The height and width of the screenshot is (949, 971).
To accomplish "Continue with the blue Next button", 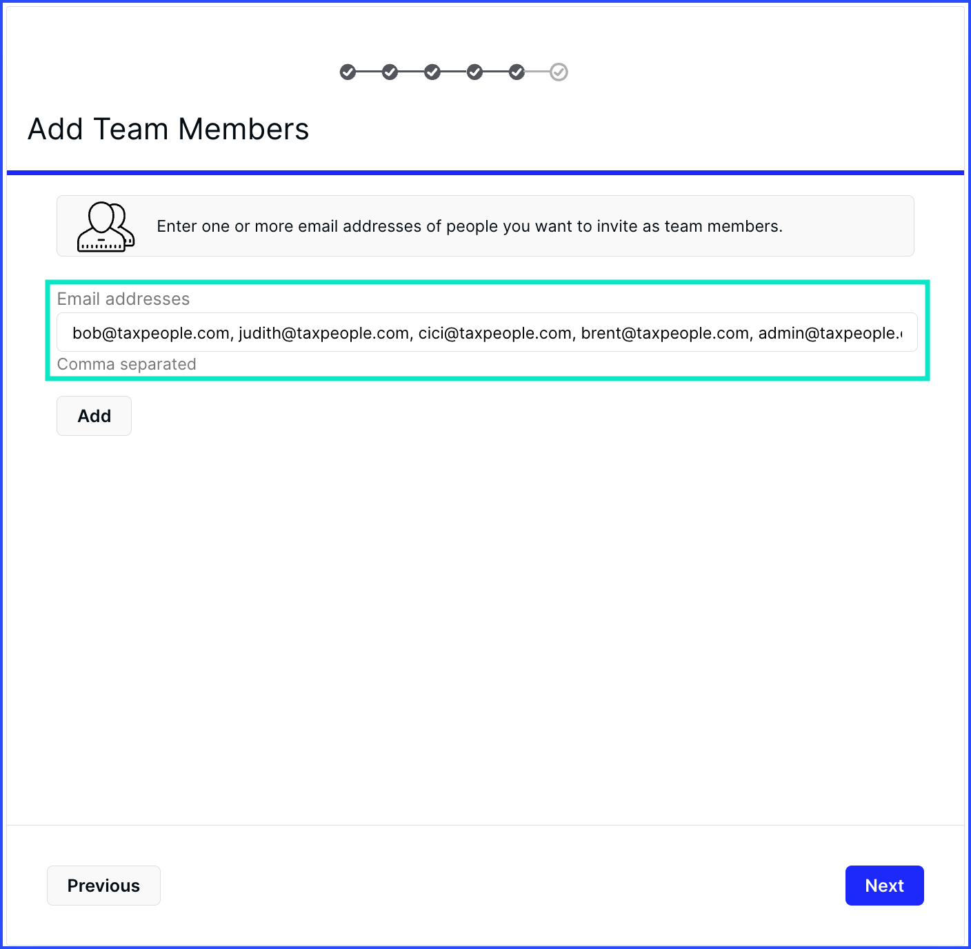I will (x=884, y=886).
